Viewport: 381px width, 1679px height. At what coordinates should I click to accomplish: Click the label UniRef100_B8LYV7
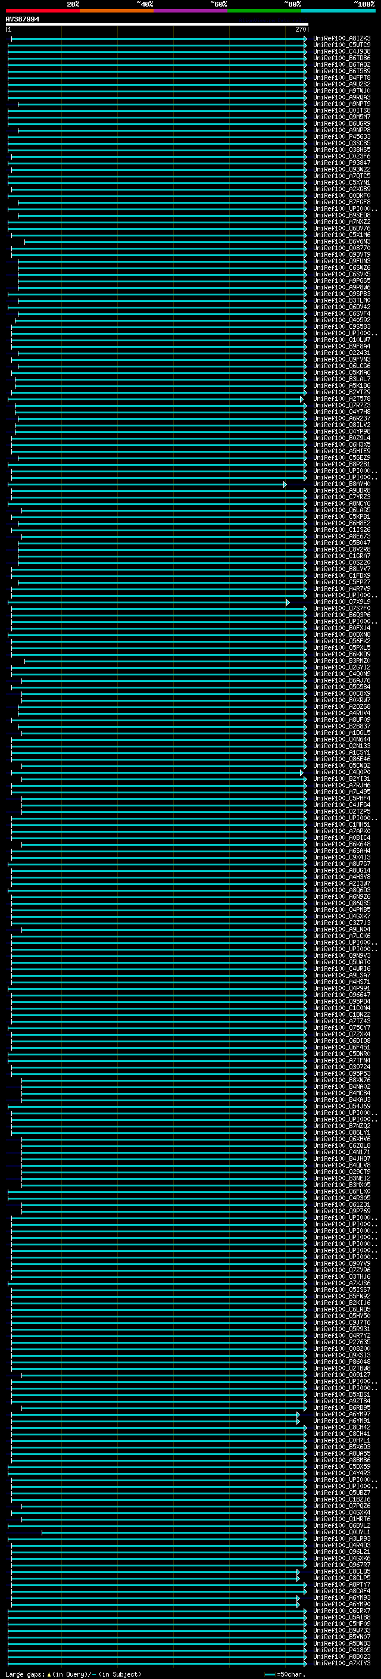click(342, 569)
